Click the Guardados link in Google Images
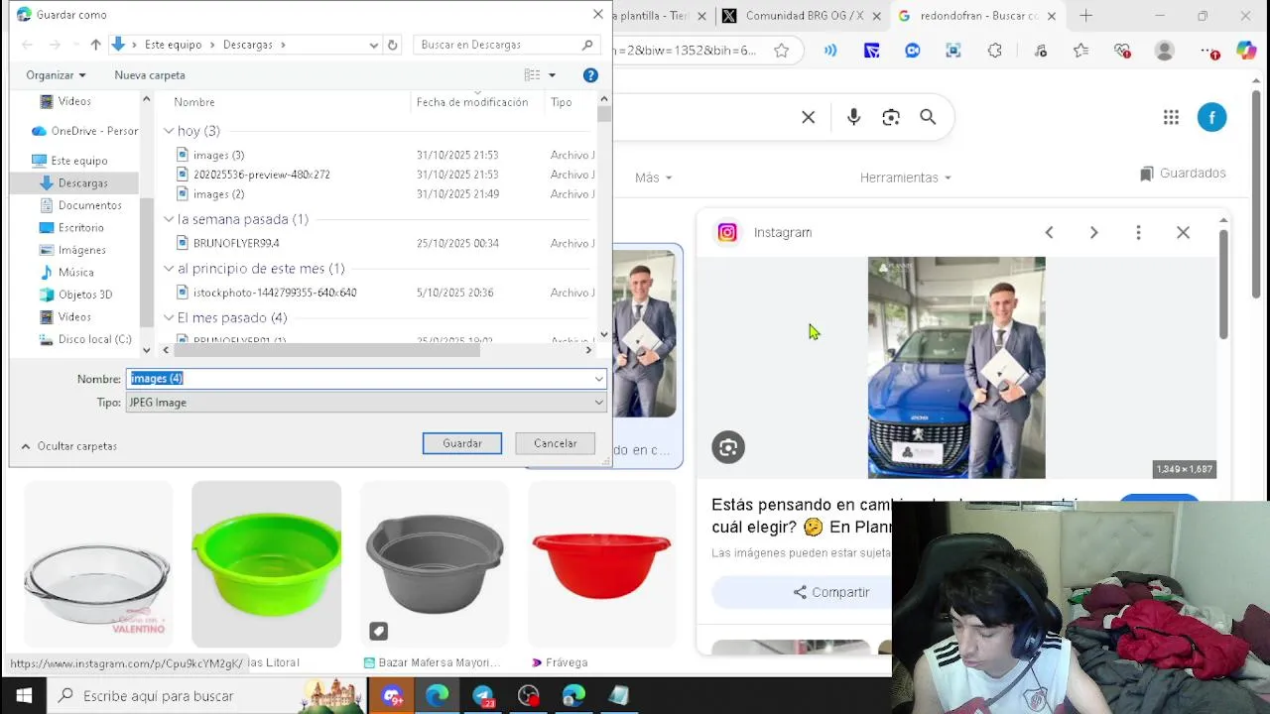Image resolution: width=1270 pixels, height=714 pixels. coord(1183,174)
